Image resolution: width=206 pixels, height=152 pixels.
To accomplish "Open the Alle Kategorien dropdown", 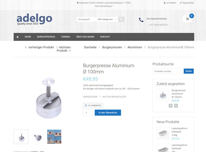I will pyautogui.click(x=107, y=19).
